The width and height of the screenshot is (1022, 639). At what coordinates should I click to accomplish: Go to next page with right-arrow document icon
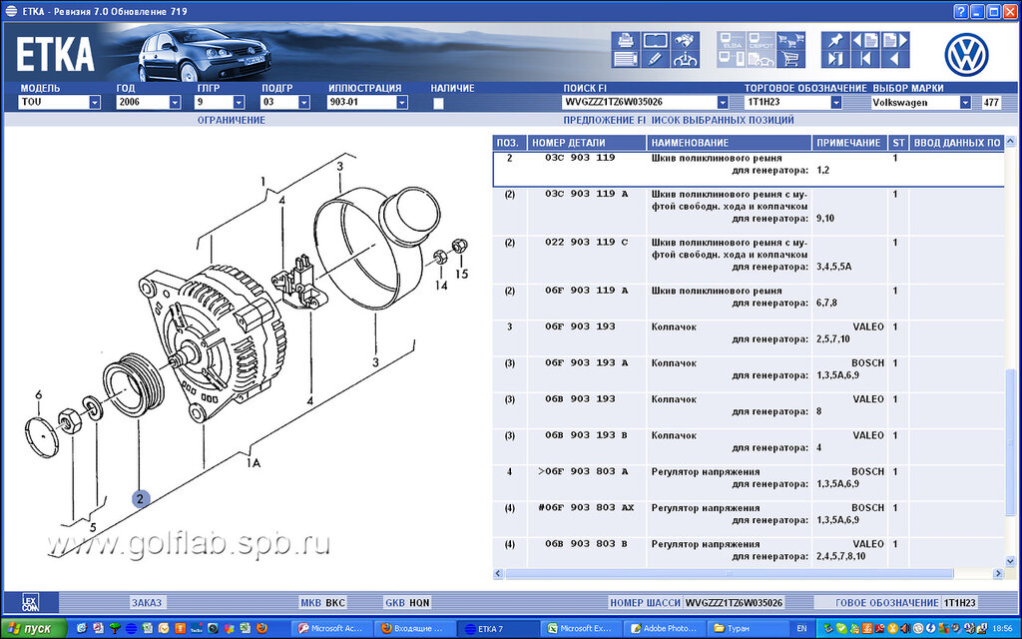click(895, 40)
